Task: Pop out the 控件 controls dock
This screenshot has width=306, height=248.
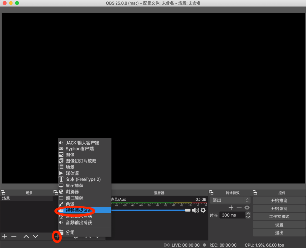Action: click(x=254, y=193)
